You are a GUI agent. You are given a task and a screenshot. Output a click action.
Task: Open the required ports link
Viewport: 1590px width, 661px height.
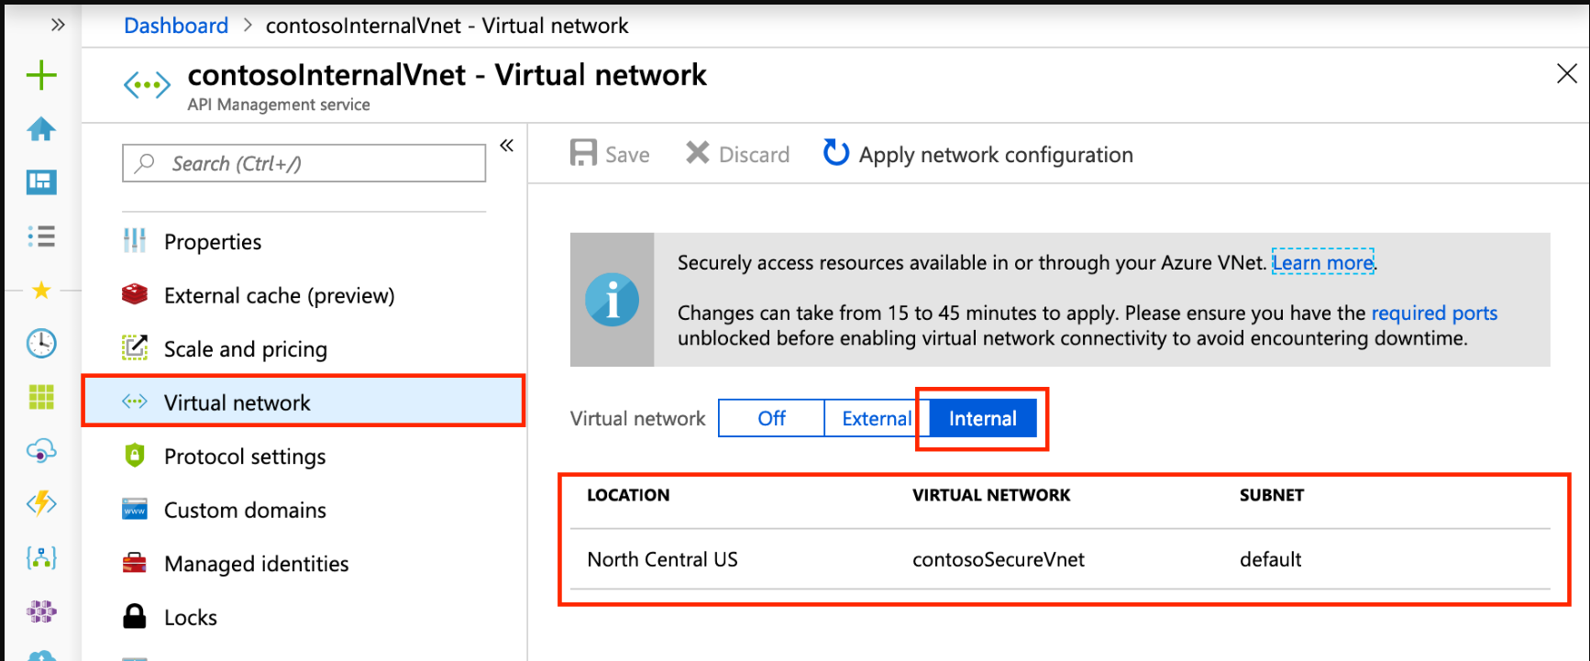[x=1434, y=313]
